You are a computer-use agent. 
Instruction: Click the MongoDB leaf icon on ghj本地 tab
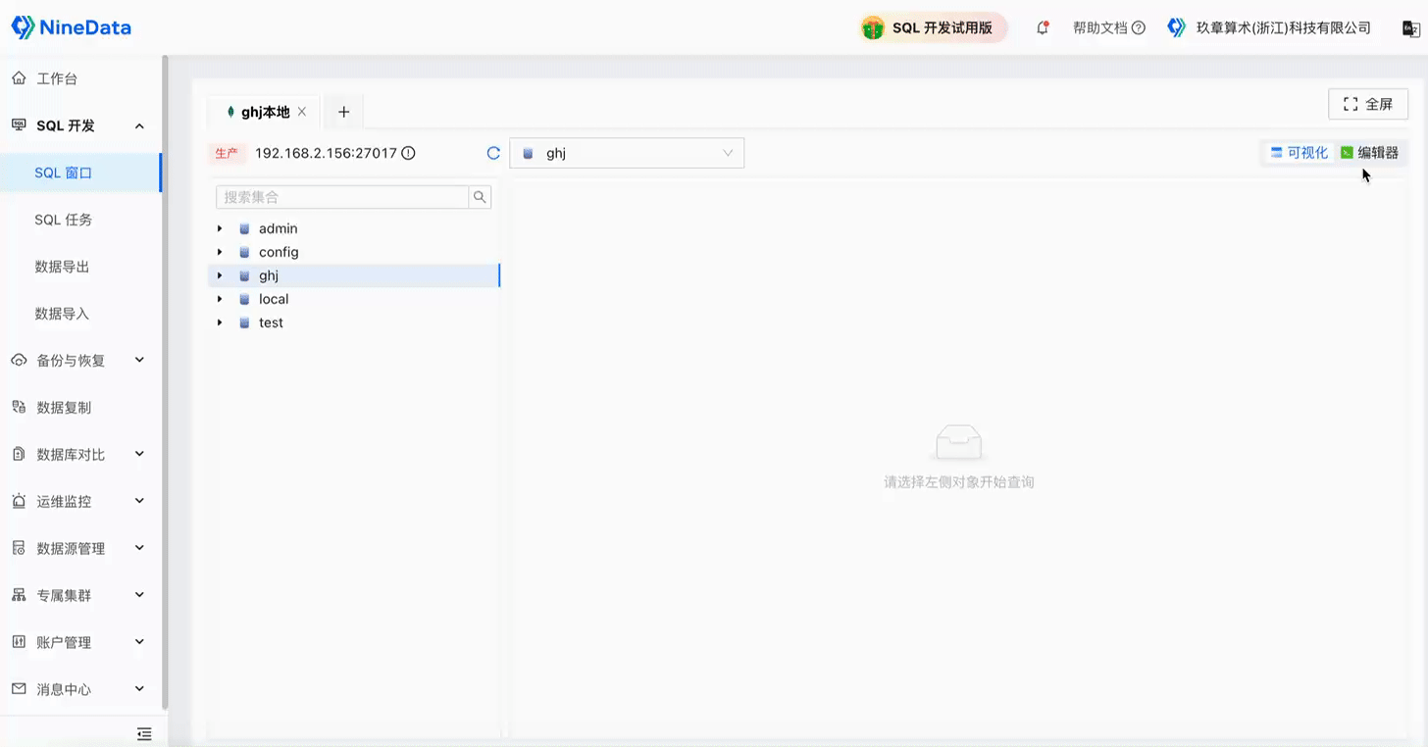pos(230,112)
